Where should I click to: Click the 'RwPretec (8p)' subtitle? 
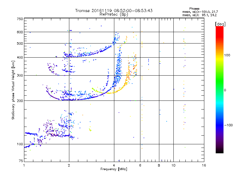coord(114,14)
